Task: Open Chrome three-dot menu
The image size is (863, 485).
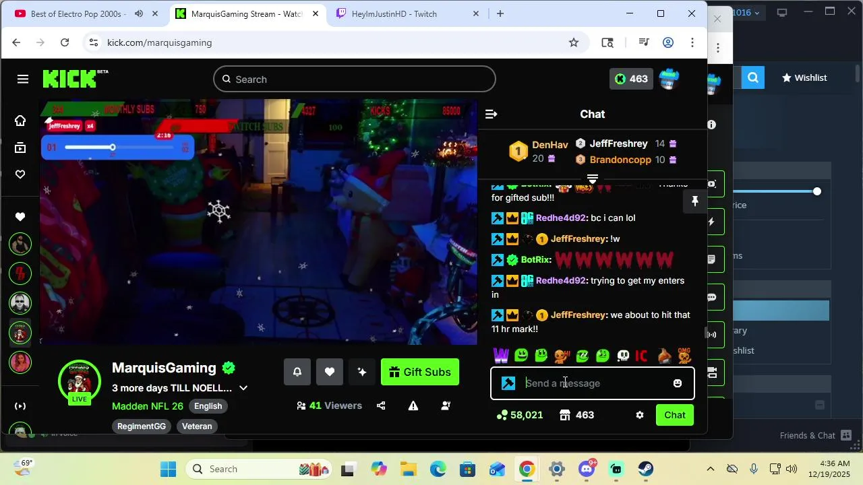Action: tap(692, 42)
